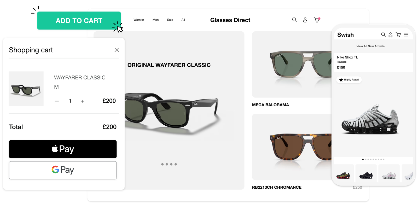Open the Glasses Direct shopping cart icon
This screenshot has width=418, height=209.
click(316, 20)
